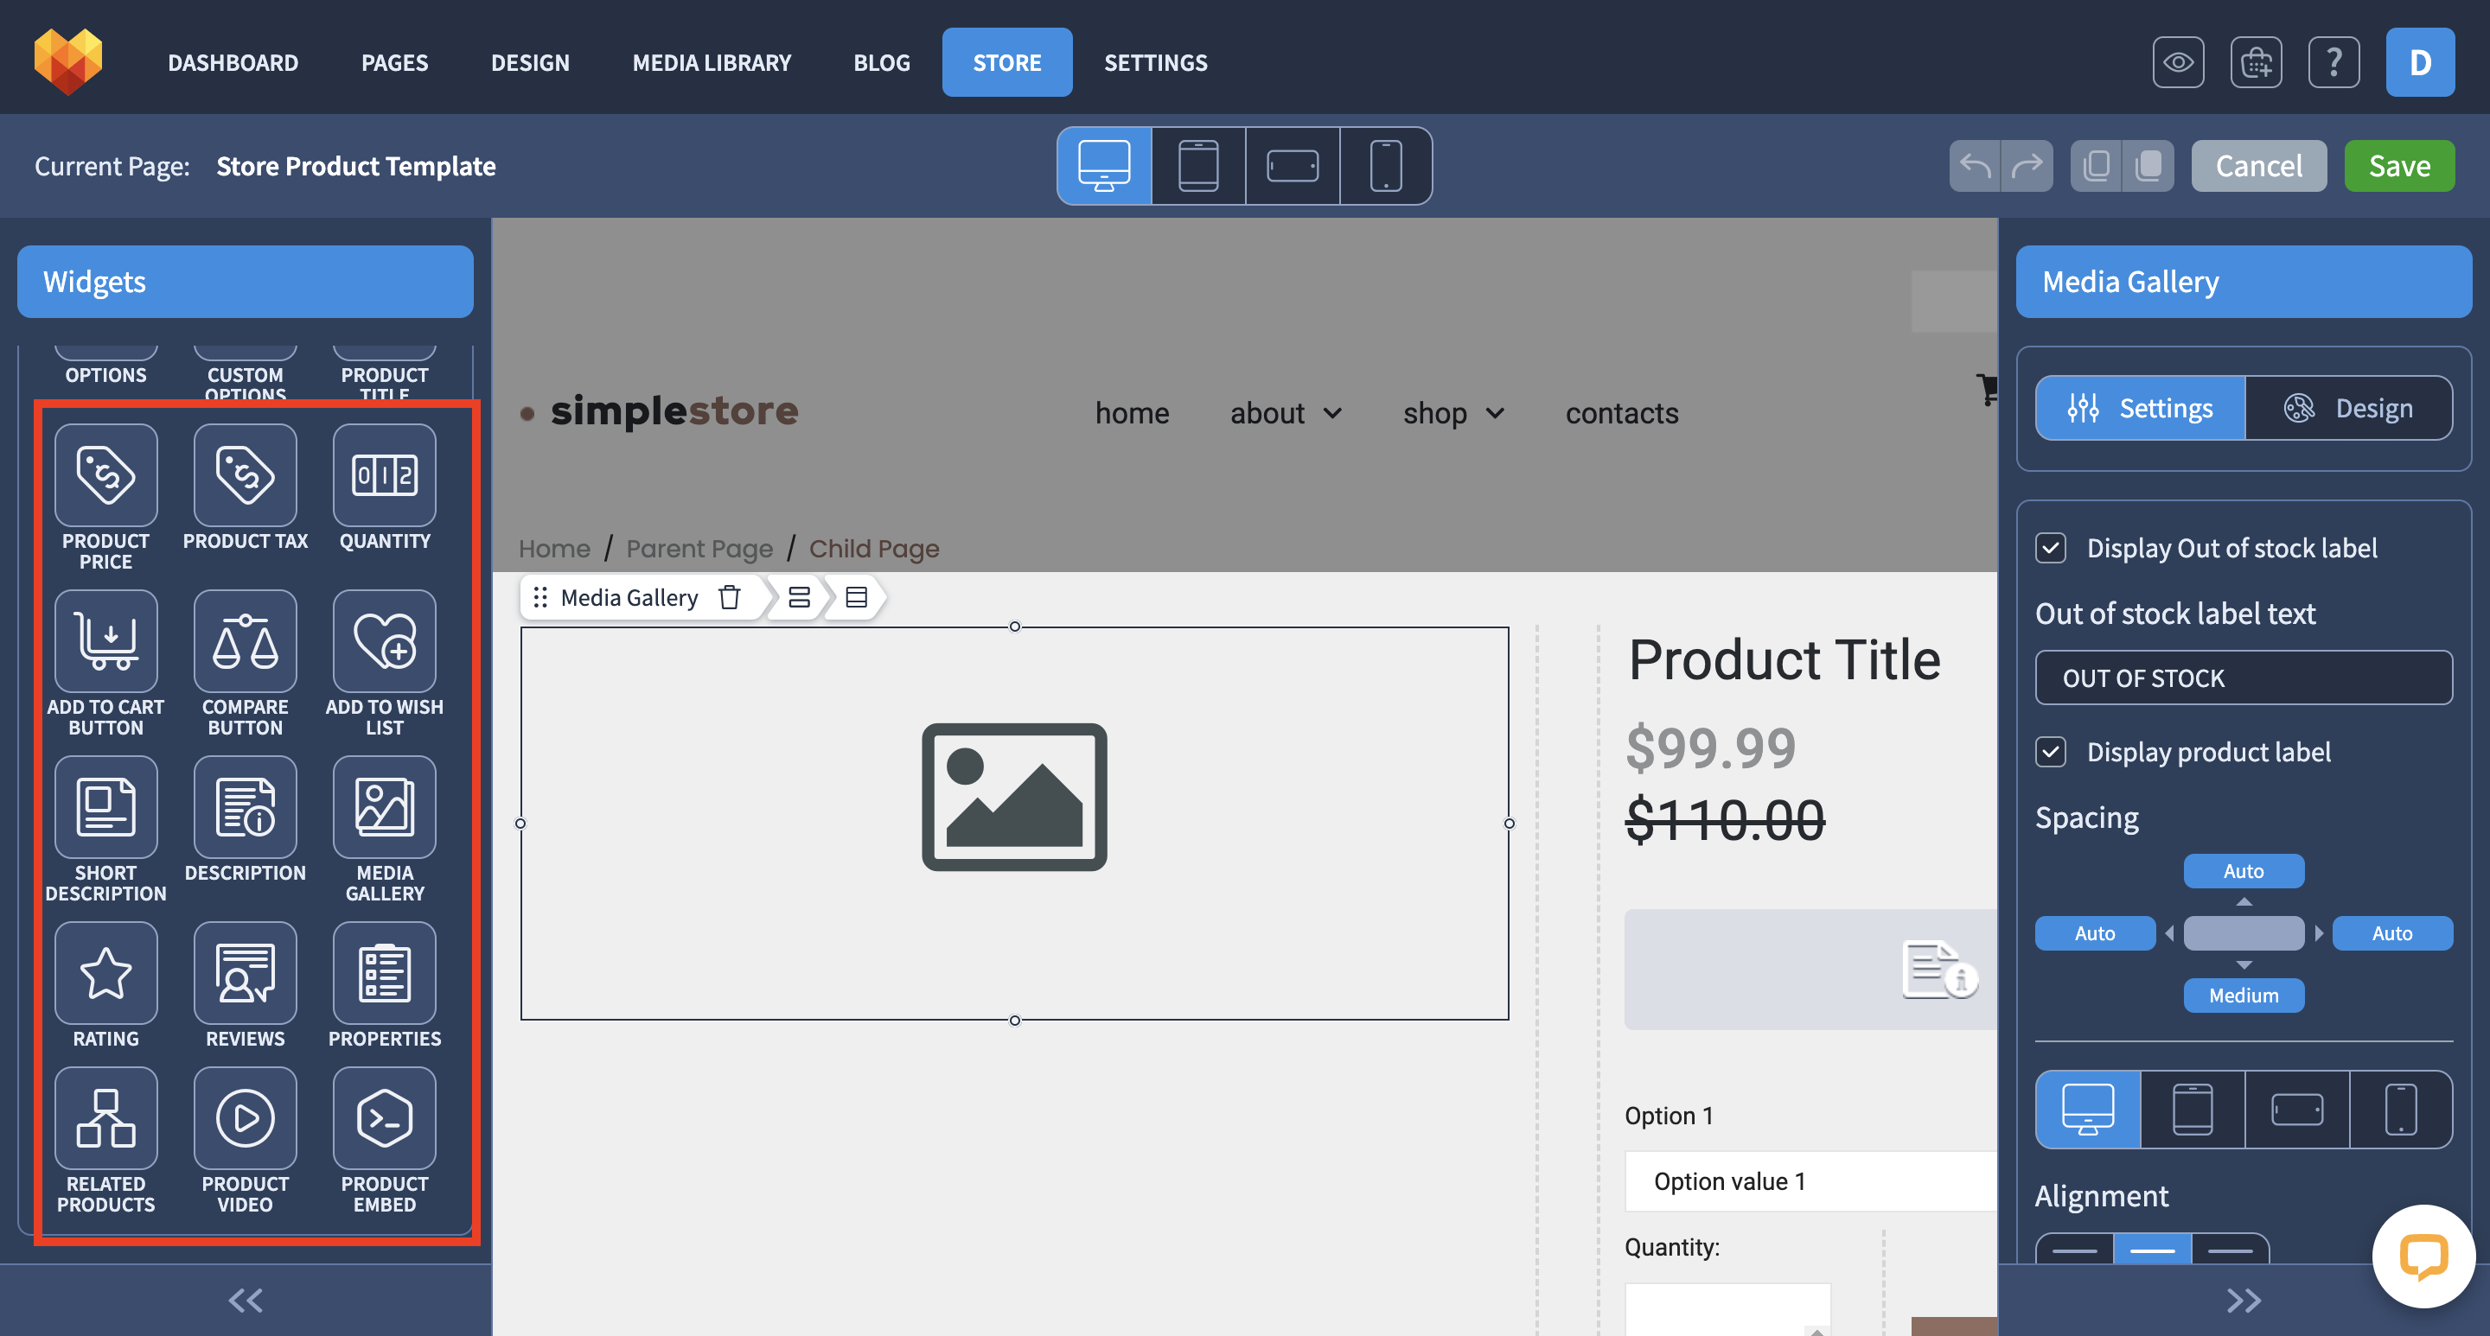This screenshot has width=2490, height=1336.
Task: Toggle Display product label checkbox
Action: [2050, 752]
